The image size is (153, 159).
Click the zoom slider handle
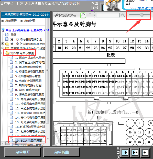point(142,15)
